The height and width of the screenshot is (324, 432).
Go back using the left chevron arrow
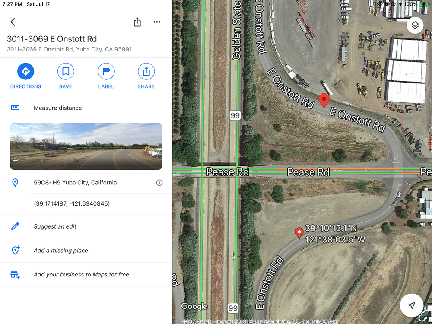tap(13, 22)
